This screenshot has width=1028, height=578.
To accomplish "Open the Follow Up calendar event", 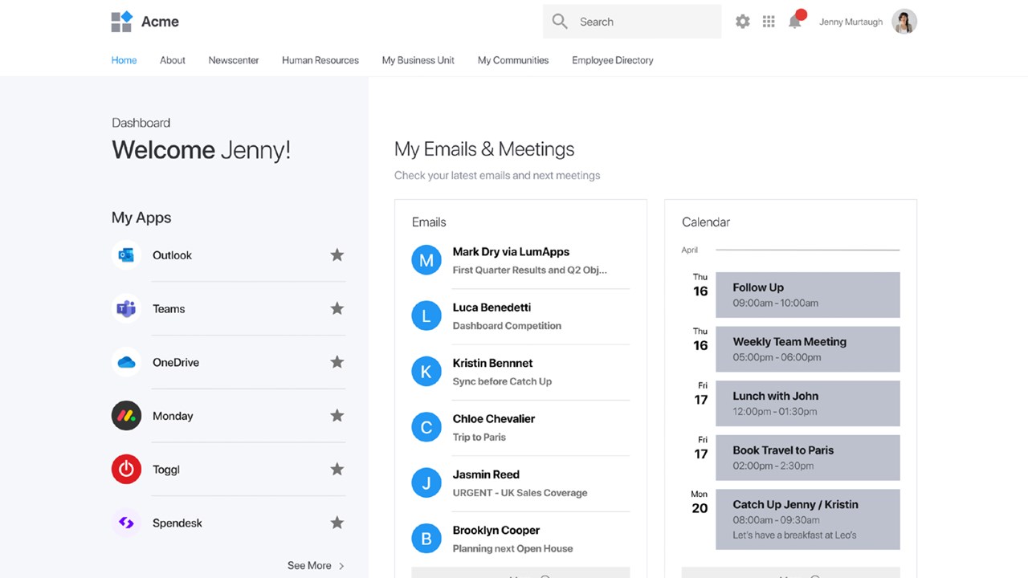I will (808, 295).
